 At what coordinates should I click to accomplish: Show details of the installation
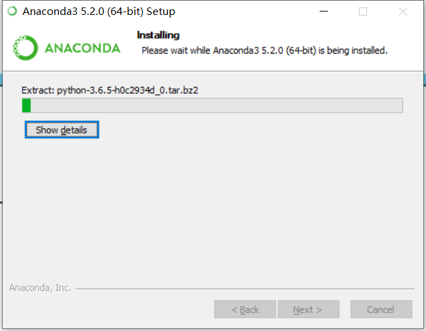pos(62,130)
